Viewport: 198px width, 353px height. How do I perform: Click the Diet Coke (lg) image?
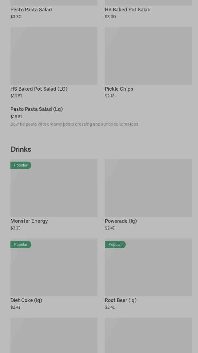pyautogui.click(x=54, y=270)
